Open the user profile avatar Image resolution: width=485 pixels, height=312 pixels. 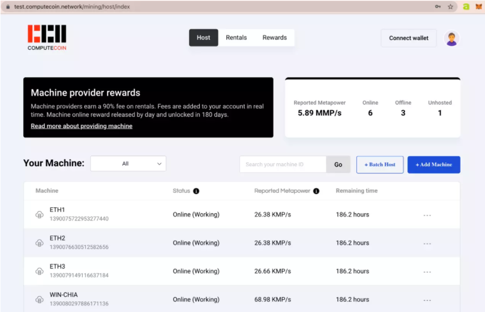[x=452, y=38]
